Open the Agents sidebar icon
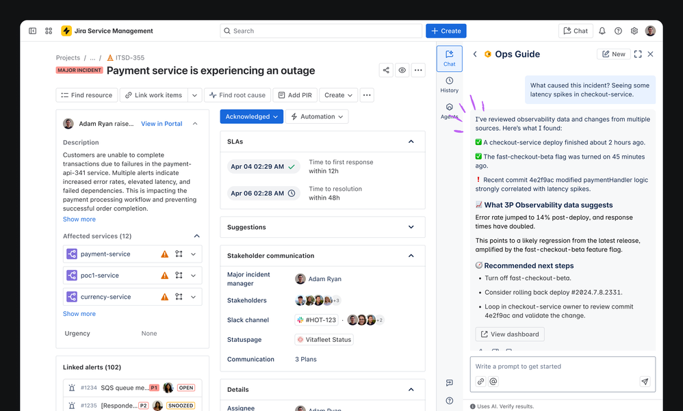This screenshot has height=411, width=683. click(x=449, y=111)
